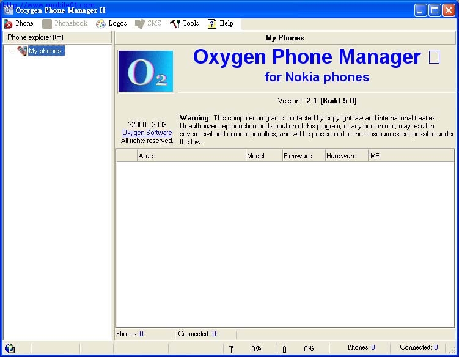459x357 pixels.
Task: Click the resize grip in status bar corner
Action: [x=453, y=350]
